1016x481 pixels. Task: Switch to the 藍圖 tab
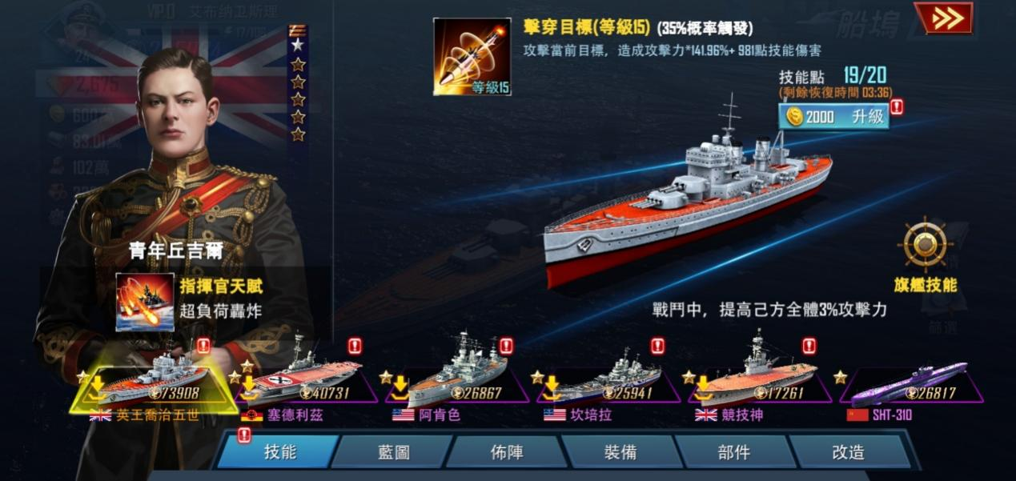click(x=394, y=452)
